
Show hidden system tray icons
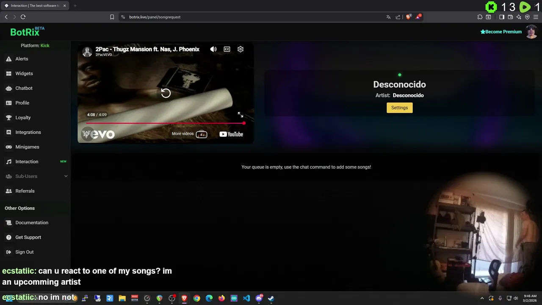click(x=482, y=298)
